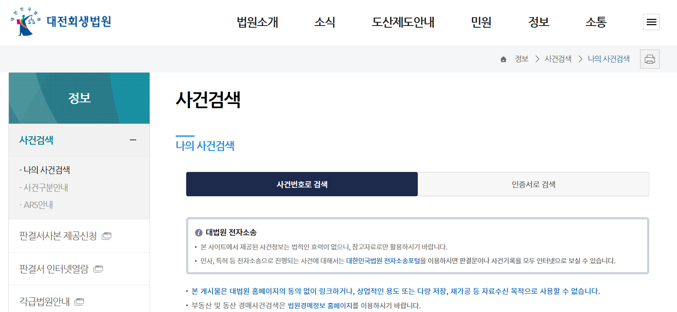Open 법원소개 top menu

pos(258,22)
